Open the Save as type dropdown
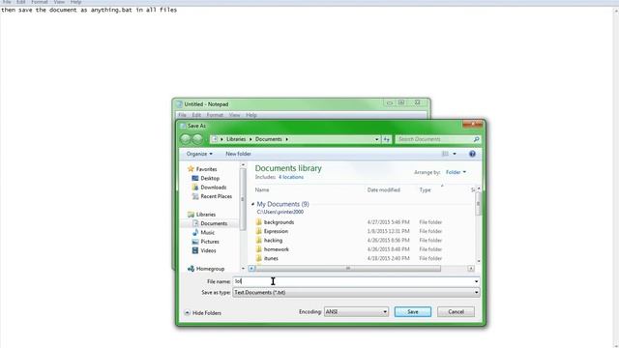Screen dimensions: 619x348 pos(356,292)
